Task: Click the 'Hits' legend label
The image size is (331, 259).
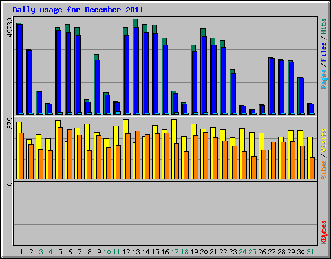Action: (324, 27)
